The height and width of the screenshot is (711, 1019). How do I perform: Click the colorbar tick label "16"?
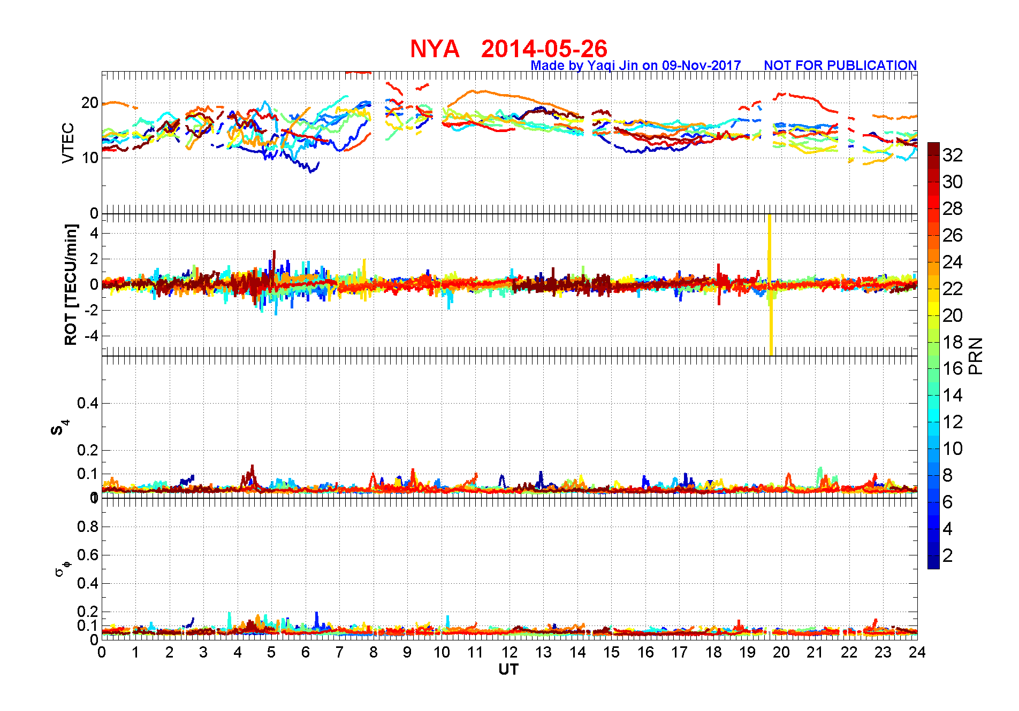(x=953, y=368)
